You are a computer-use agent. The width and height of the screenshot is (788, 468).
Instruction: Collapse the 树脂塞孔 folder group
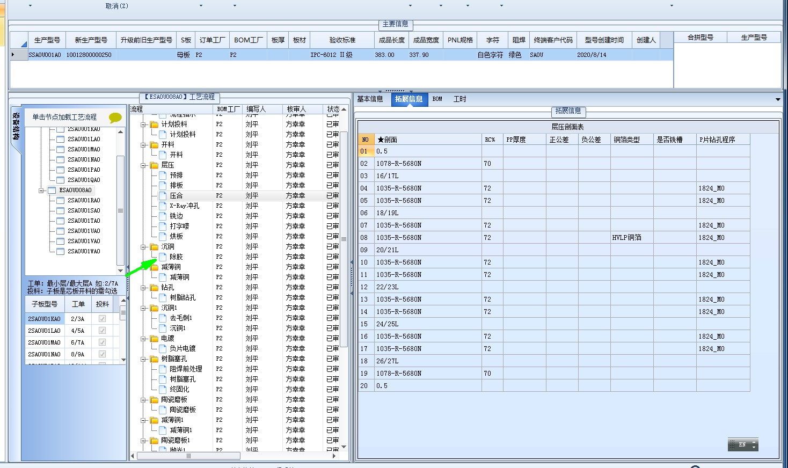coord(144,359)
